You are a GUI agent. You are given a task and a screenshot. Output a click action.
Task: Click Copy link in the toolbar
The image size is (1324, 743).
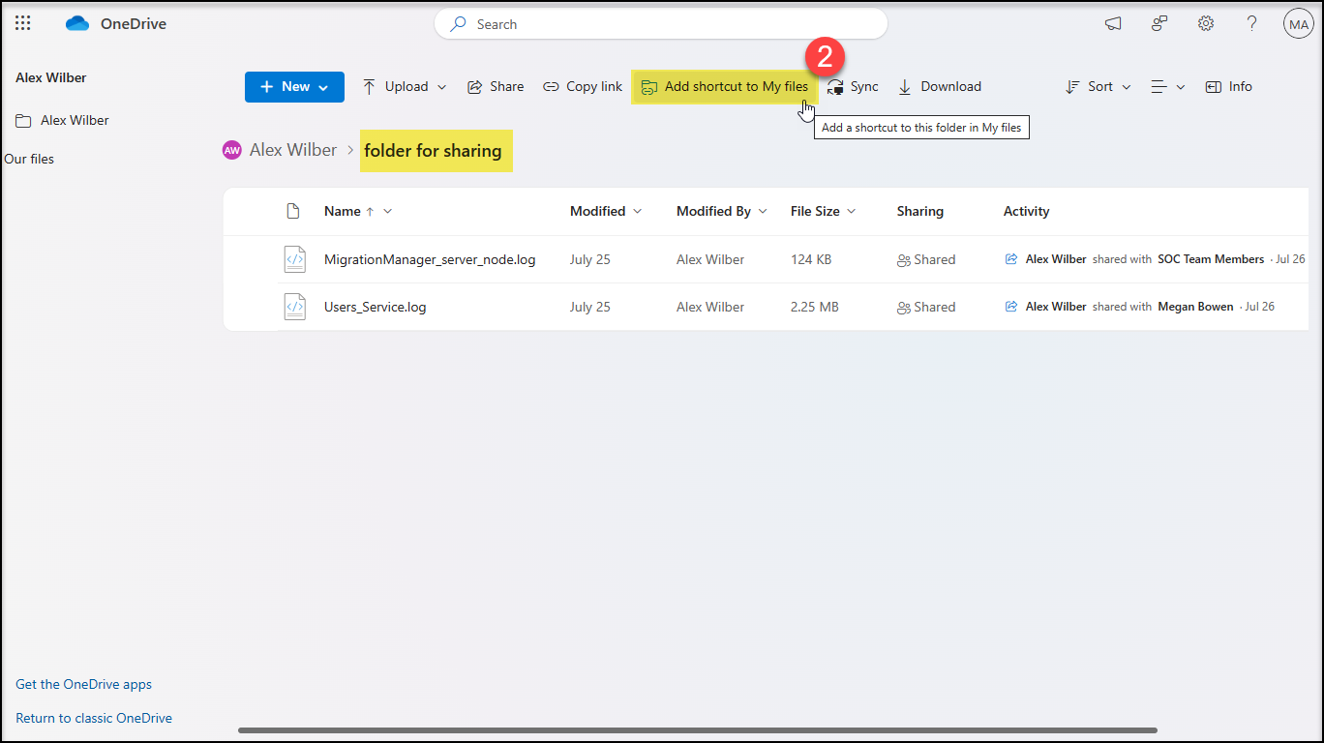pos(583,86)
